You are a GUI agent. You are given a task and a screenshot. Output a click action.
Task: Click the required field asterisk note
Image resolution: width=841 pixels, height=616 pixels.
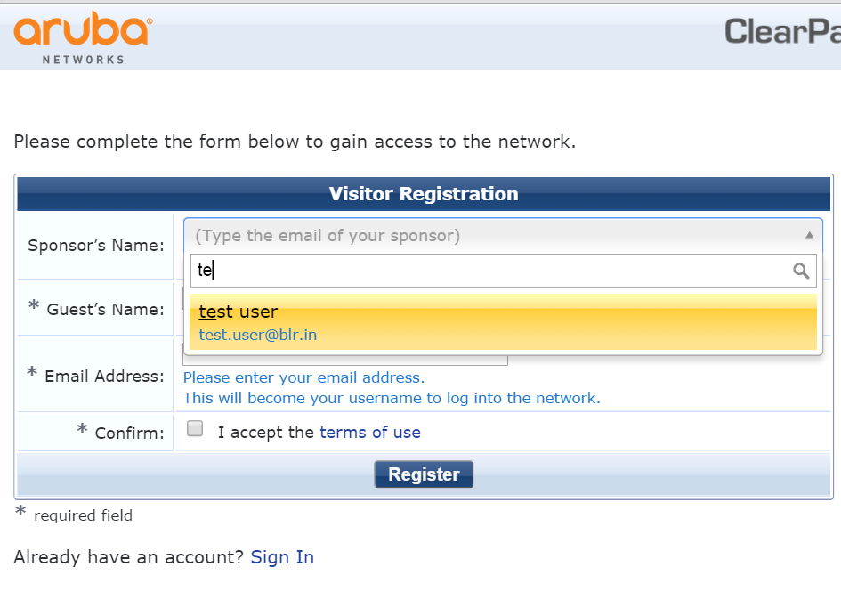click(74, 515)
